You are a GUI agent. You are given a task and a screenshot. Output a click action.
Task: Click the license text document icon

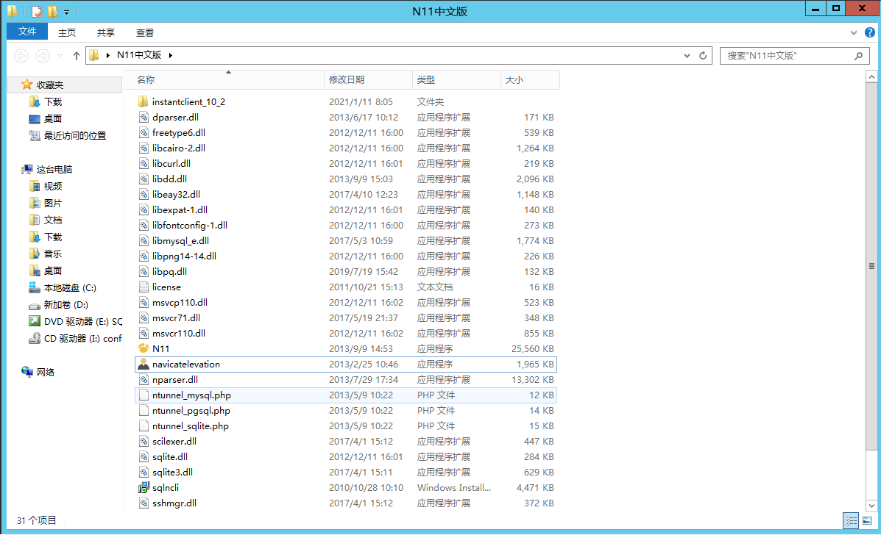pos(144,287)
